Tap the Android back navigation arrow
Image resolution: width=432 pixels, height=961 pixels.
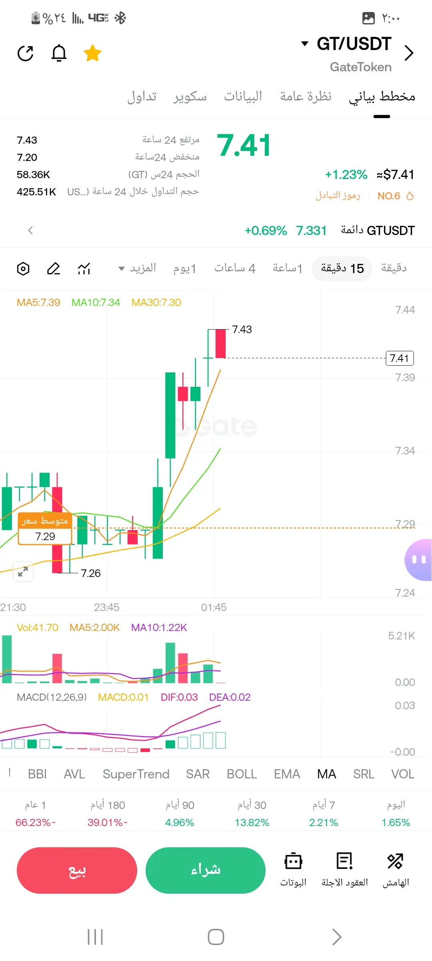point(337,937)
